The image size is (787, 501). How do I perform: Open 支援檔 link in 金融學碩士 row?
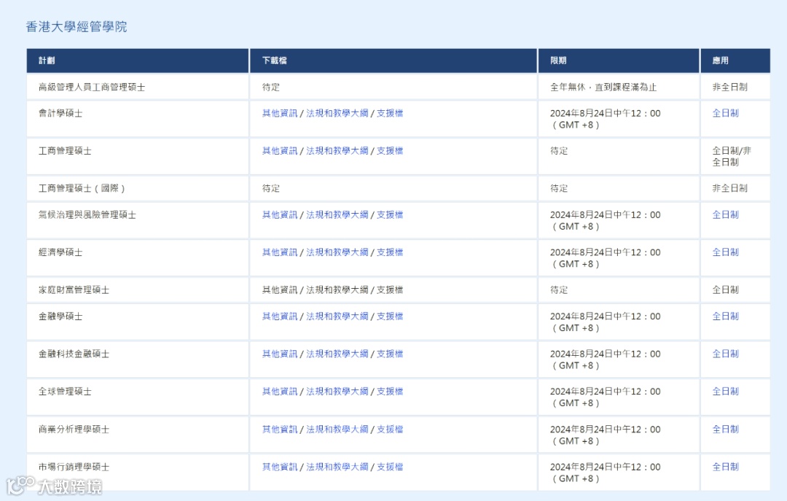pos(390,316)
